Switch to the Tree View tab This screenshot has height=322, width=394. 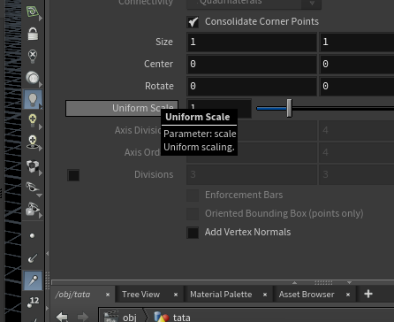[140, 295]
